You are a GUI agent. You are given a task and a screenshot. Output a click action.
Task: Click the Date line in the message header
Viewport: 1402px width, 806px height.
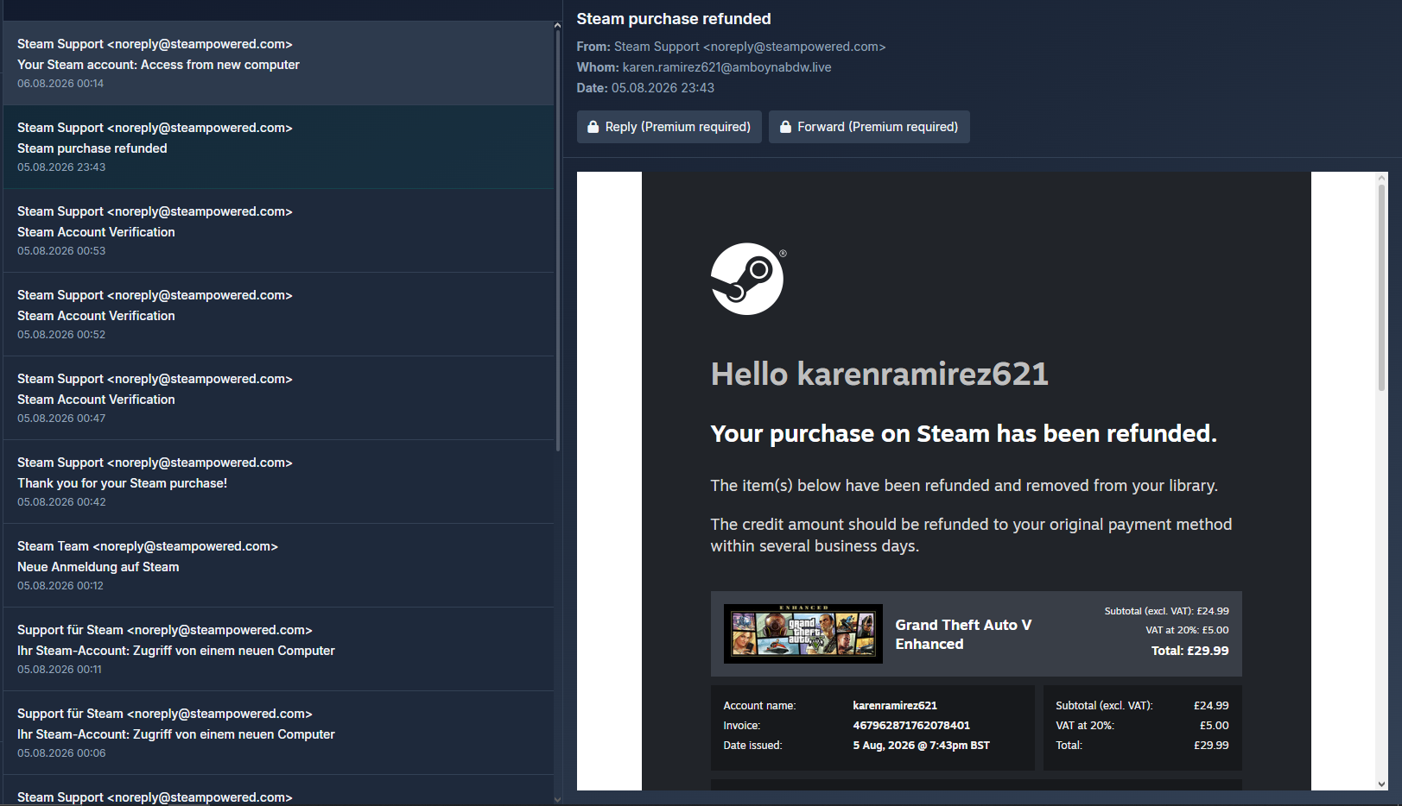(645, 88)
